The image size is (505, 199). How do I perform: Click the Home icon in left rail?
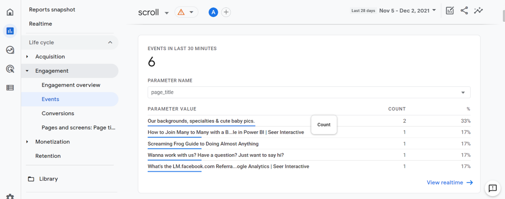pos(10,12)
